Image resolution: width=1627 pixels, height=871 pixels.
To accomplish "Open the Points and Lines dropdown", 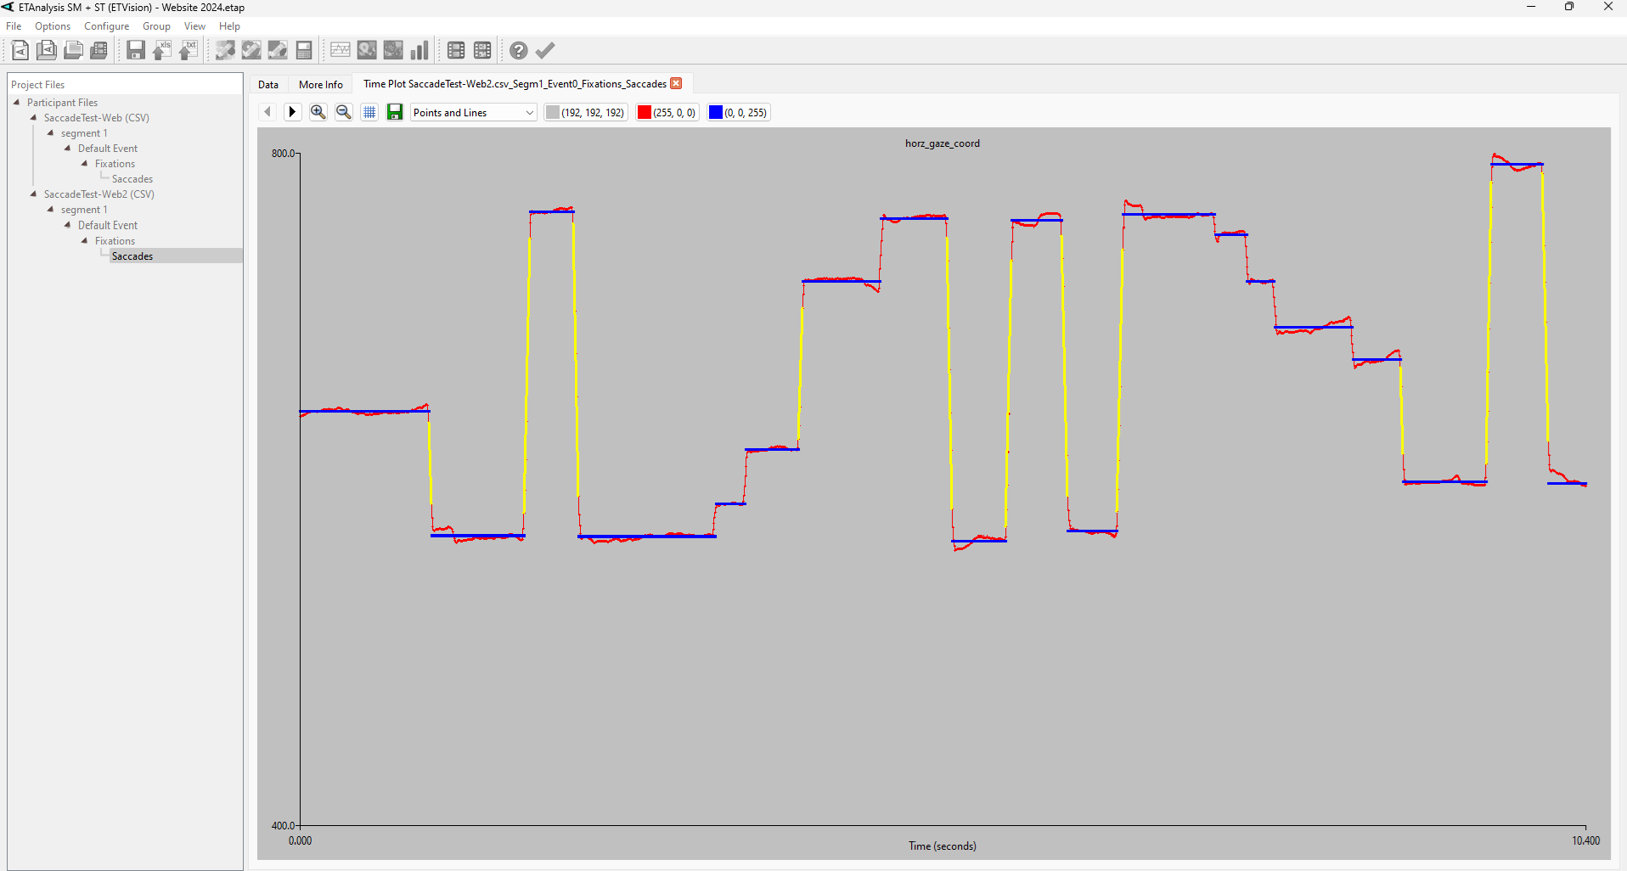I will pyautogui.click(x=474, y=112).
